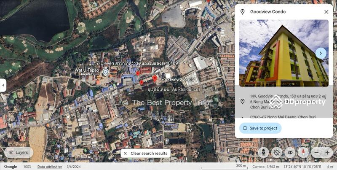Click the rotate/fly-to location icon
The height and width of the screenshot is (170, 337).
(x=277, y=153)
